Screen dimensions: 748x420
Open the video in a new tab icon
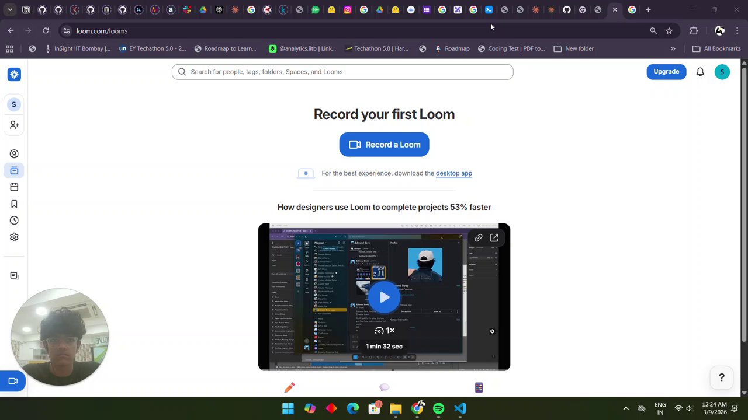pyautogui.click(x=494, y=238)
